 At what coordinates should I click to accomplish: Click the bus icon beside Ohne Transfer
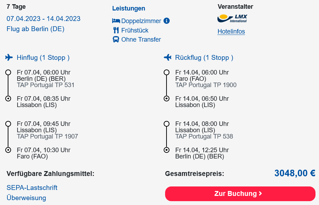click(x=116, y=39)
